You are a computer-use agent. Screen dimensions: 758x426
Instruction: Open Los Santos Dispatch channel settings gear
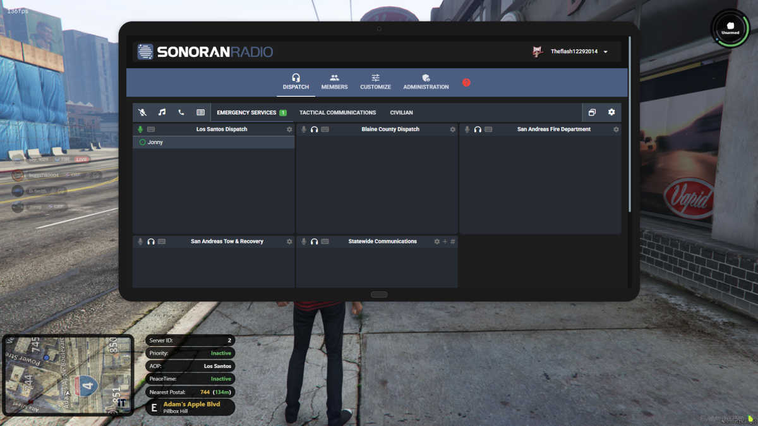[289, 130]
